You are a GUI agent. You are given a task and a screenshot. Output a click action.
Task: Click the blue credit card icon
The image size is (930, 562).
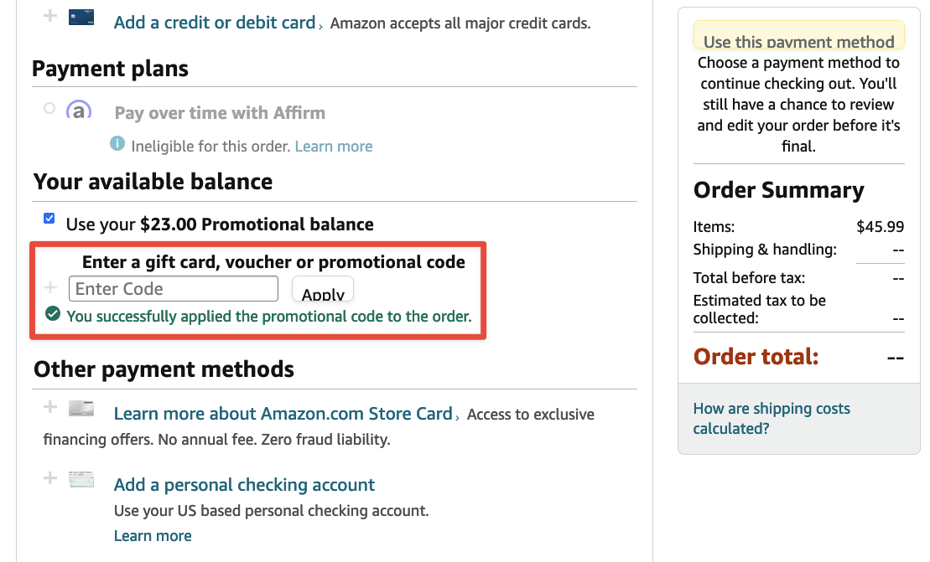(81, 15)
